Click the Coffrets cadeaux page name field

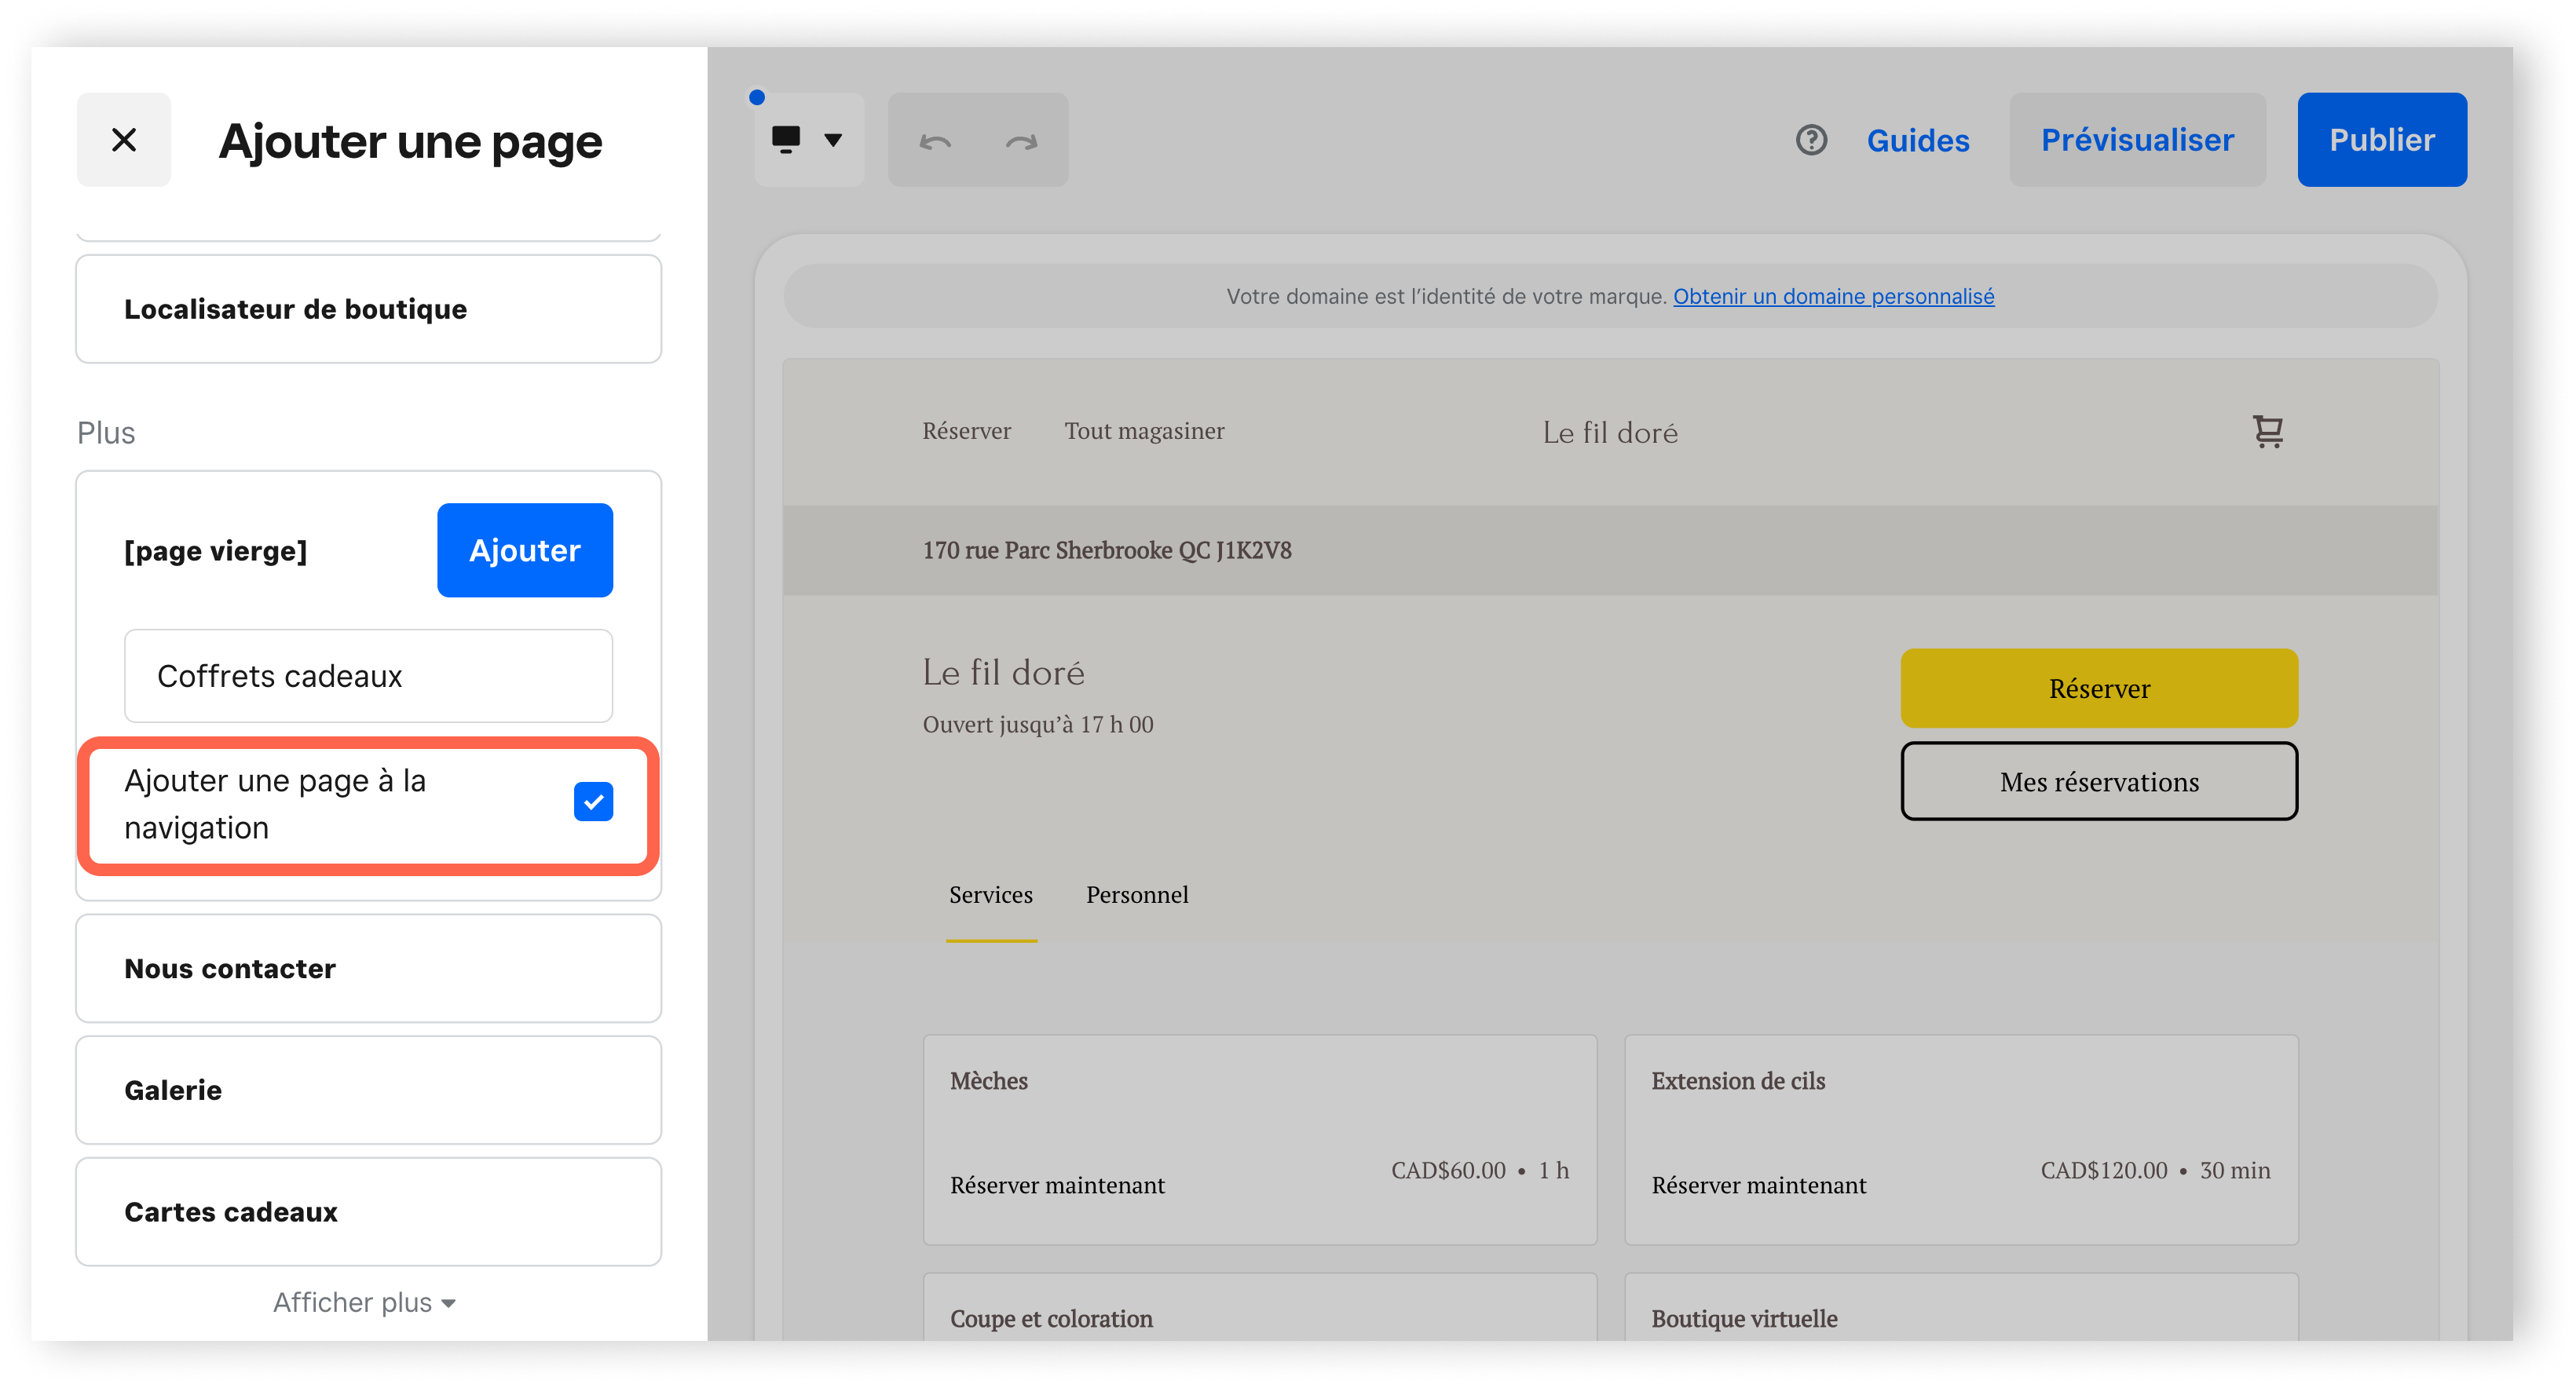pos(368,677)
